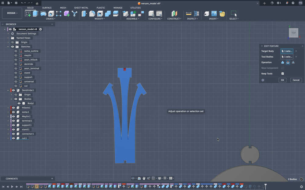This screenshot has height=190, width=305.
Task: Uncheck the Keep Tools checkbox
Action: click(283, 74)
